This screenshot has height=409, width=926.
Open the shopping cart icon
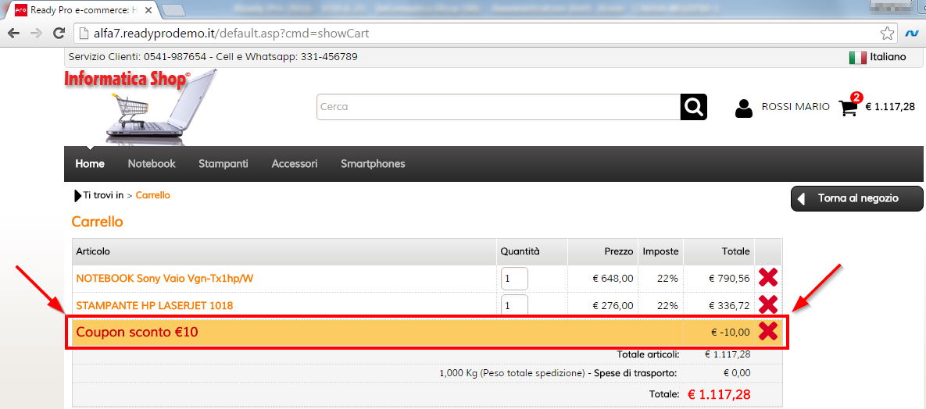pos(848,108)
